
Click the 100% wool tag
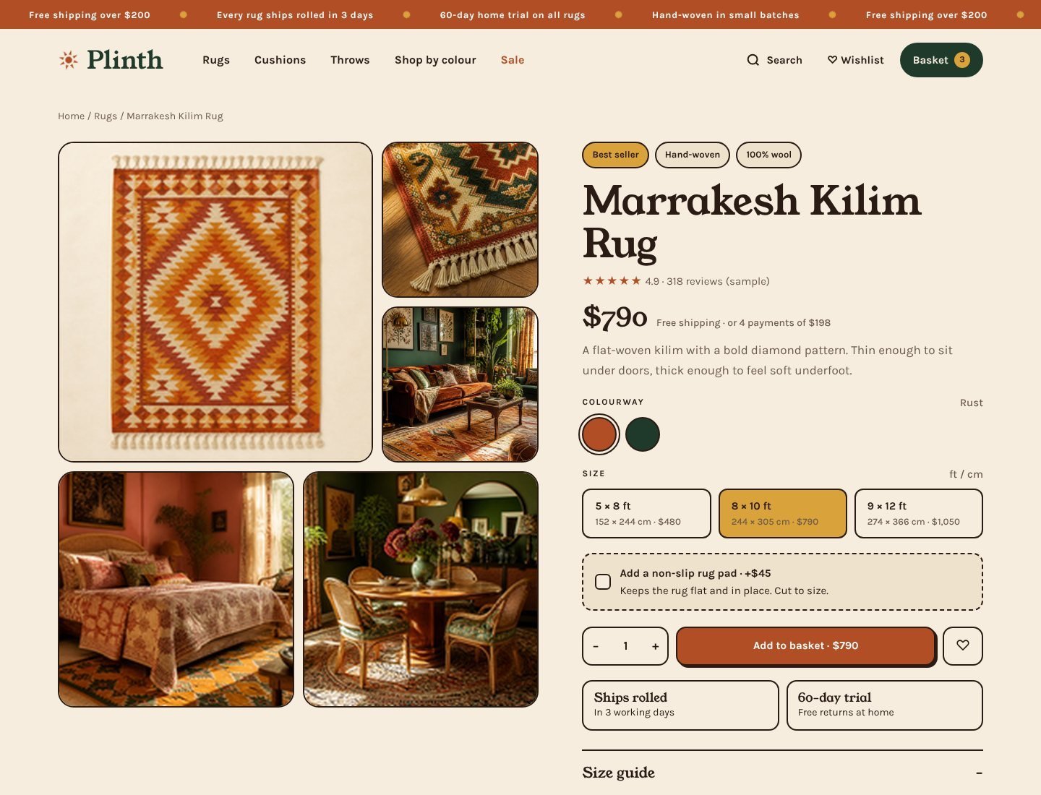pyautogui.click(x=768, y=155)
